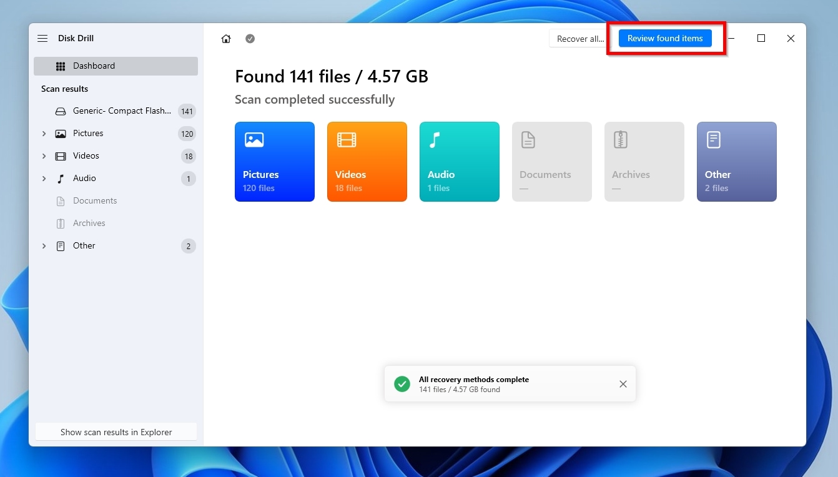838x477 pixels.
Task: Select the Videos category card
Action: click(367, 162)
